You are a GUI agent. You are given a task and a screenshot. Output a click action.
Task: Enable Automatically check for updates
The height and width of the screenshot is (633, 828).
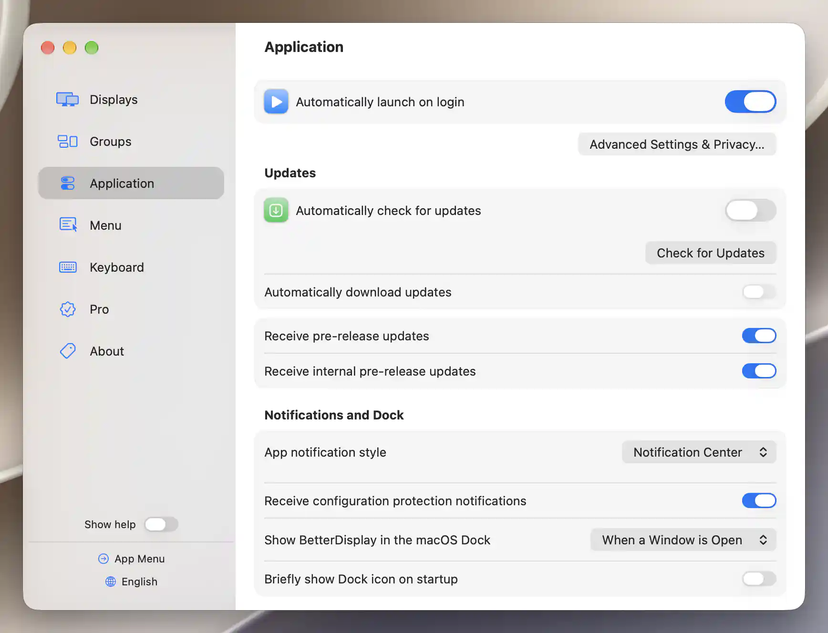click(x=750, y=210)
